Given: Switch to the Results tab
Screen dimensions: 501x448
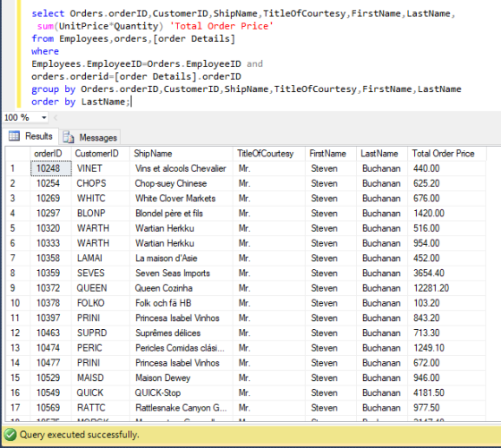Looking at the screenshot, I should pos(31,136).
